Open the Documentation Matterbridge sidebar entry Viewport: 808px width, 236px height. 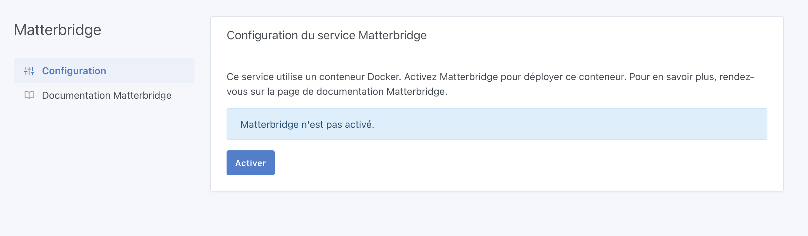tap(106, 95)
